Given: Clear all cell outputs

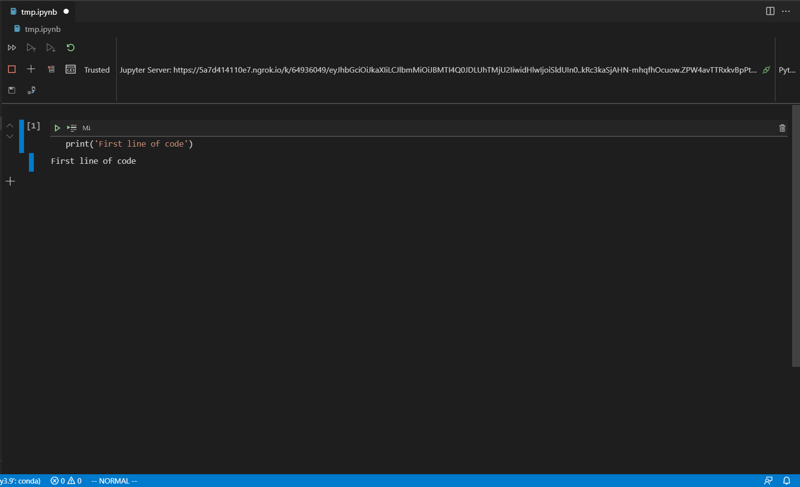Looking at the screenshot, I should pos(51,69).
